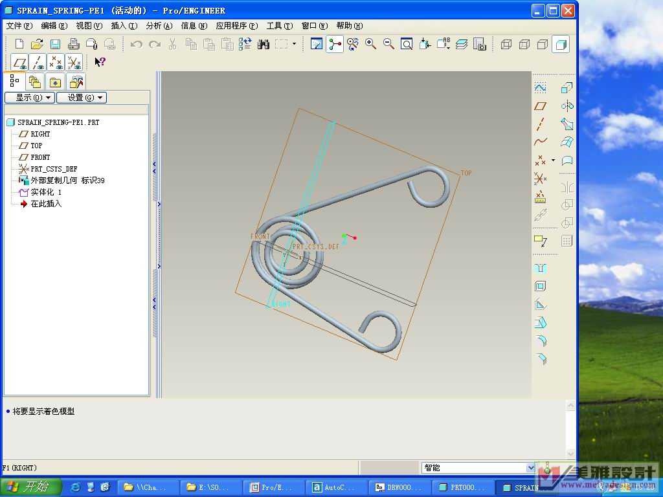This screenshot has height=497, width=663.
Task: Switch to DRW000... window in taskbar
Action: (x=398, y=487)
